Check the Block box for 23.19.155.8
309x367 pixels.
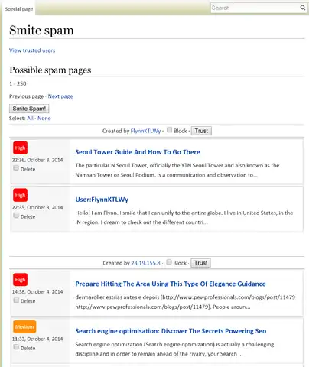pos(169,262)
